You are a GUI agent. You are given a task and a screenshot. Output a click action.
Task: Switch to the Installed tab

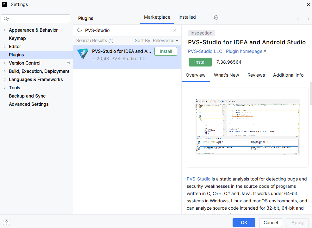click(x=187, y=17)
